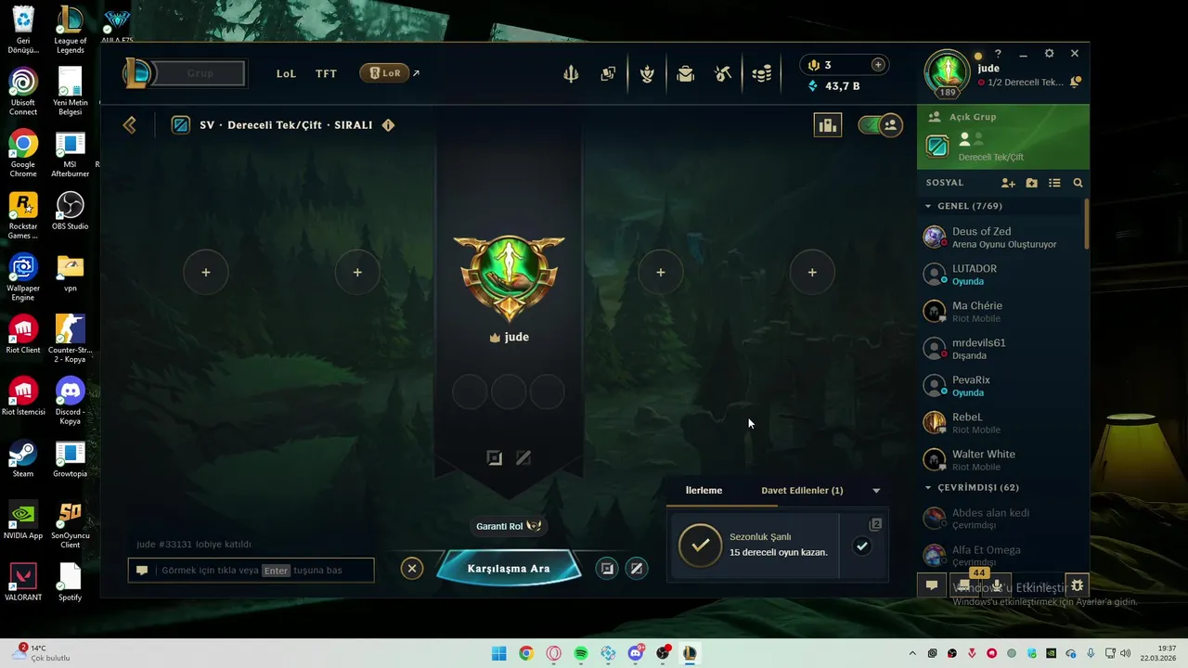
Task: Switch to the Davet Edilenler tab
Action: pos(802,490)
